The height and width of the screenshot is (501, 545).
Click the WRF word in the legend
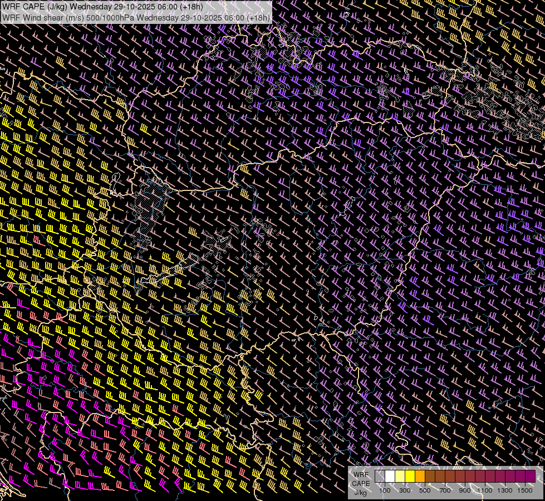click(361, 475)
